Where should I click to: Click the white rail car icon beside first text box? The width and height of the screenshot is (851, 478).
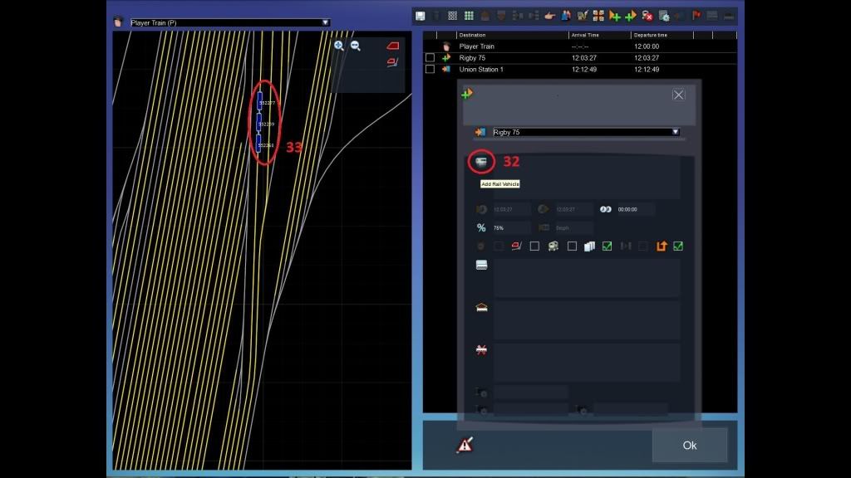point(481,265)
